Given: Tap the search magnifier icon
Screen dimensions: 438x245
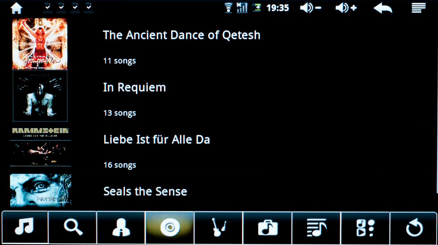Looking at the screenshot, I should point(73,227).
